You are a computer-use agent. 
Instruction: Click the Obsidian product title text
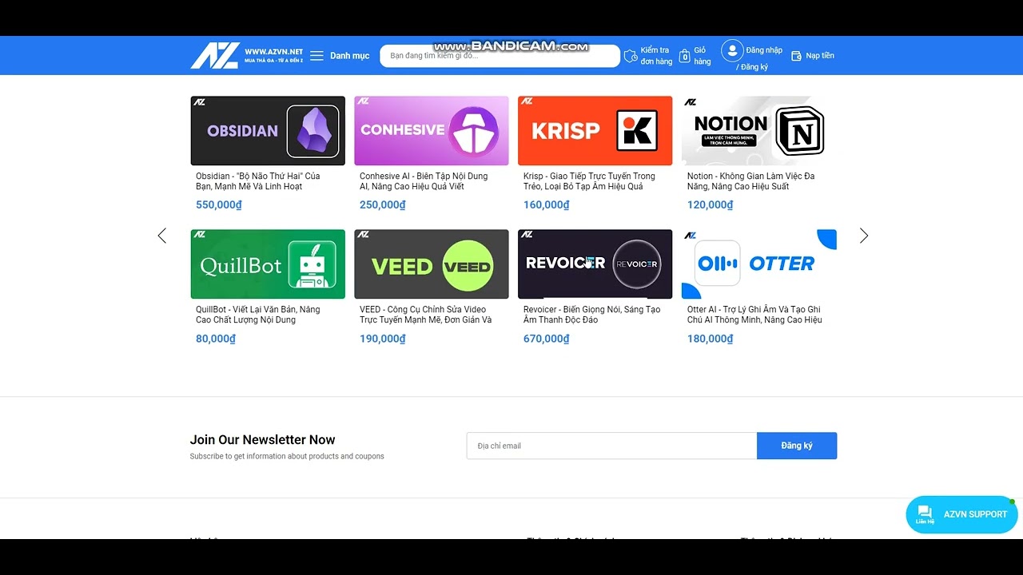(x=258, y=181)
